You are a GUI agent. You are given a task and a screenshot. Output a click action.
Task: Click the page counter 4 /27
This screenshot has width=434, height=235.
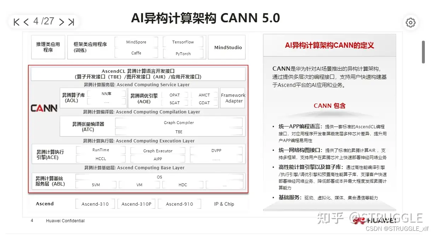[44, 21]
